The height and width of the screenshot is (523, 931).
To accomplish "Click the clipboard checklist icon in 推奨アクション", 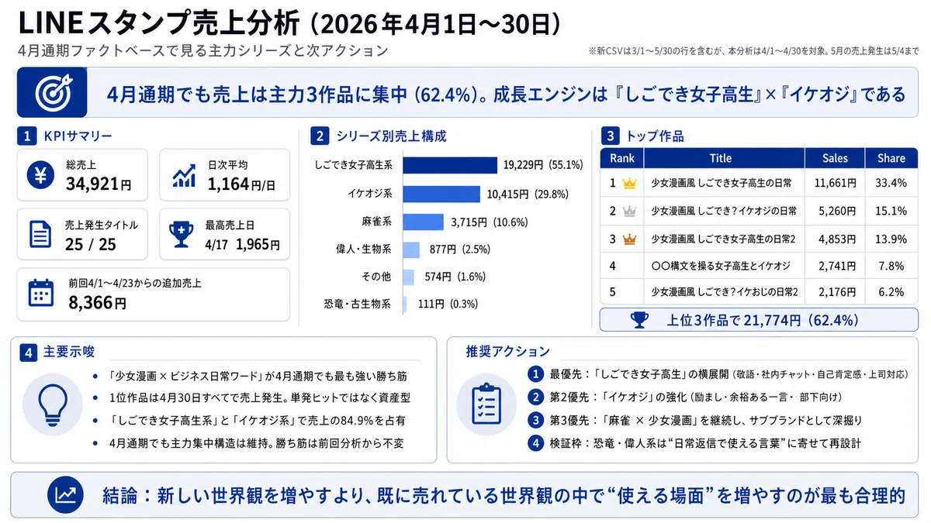I will coord(488,403).
